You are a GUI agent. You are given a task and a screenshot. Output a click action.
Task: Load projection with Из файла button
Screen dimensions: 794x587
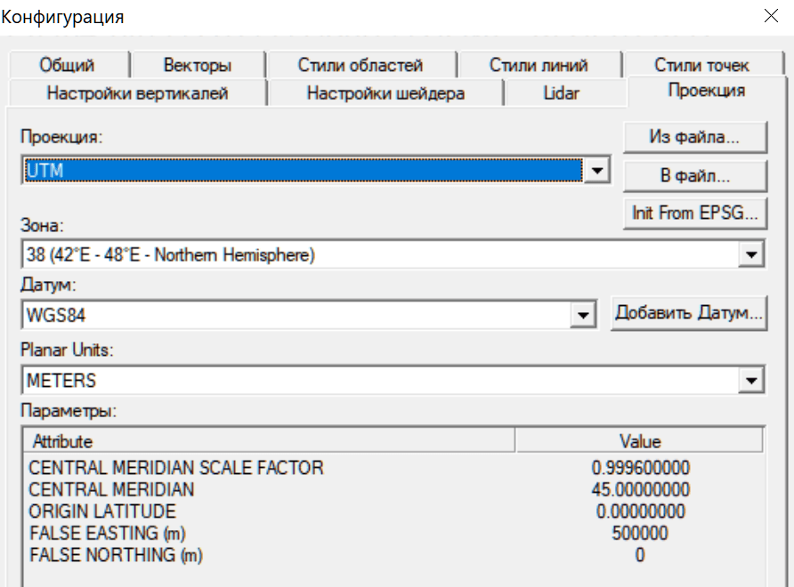694,138
